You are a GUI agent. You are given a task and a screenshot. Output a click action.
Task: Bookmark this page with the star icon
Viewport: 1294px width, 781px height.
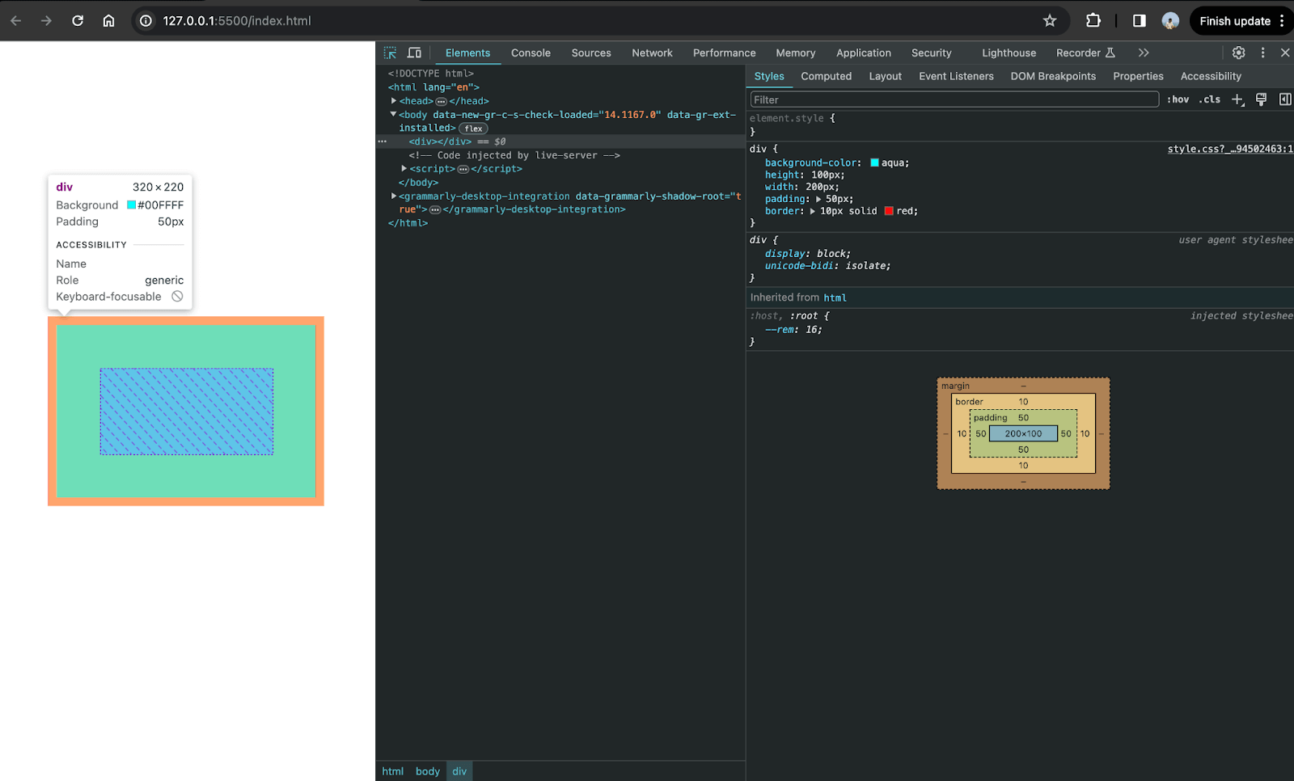(1050, 21)
